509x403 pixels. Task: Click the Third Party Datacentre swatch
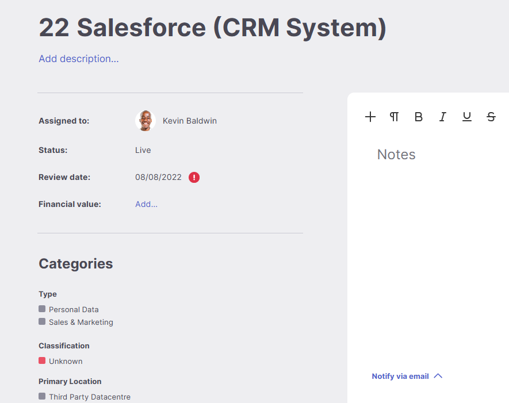(x=42, y=396)
